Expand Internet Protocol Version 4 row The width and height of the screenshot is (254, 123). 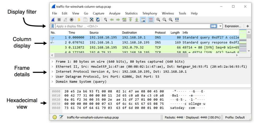52,72
